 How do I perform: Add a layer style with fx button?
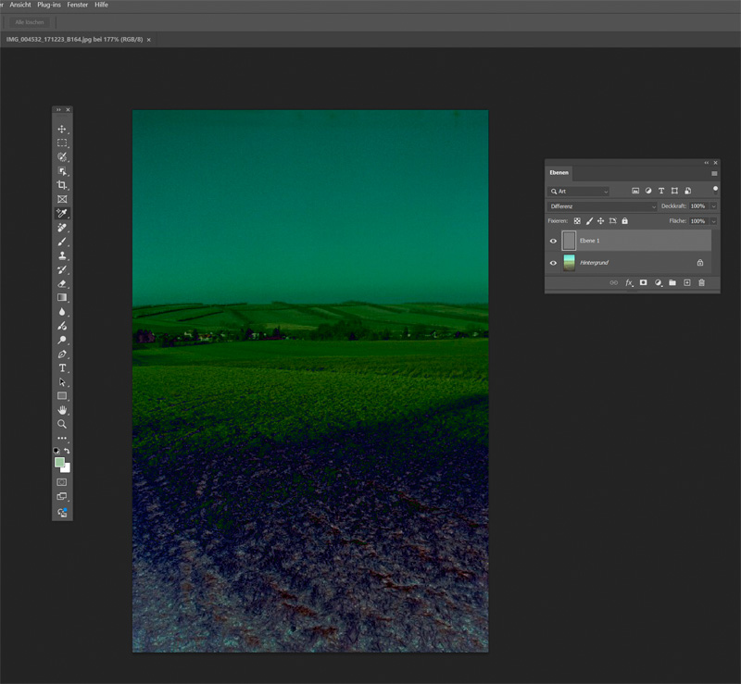click(629, 282)
